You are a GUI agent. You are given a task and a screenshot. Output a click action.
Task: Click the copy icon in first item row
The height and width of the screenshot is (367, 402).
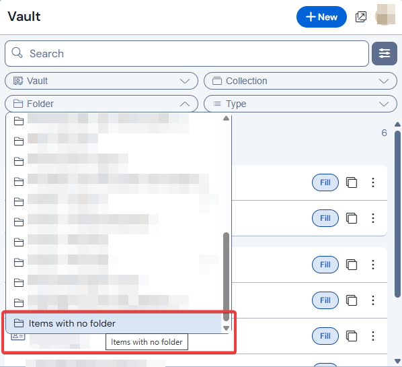pos(352,182)
